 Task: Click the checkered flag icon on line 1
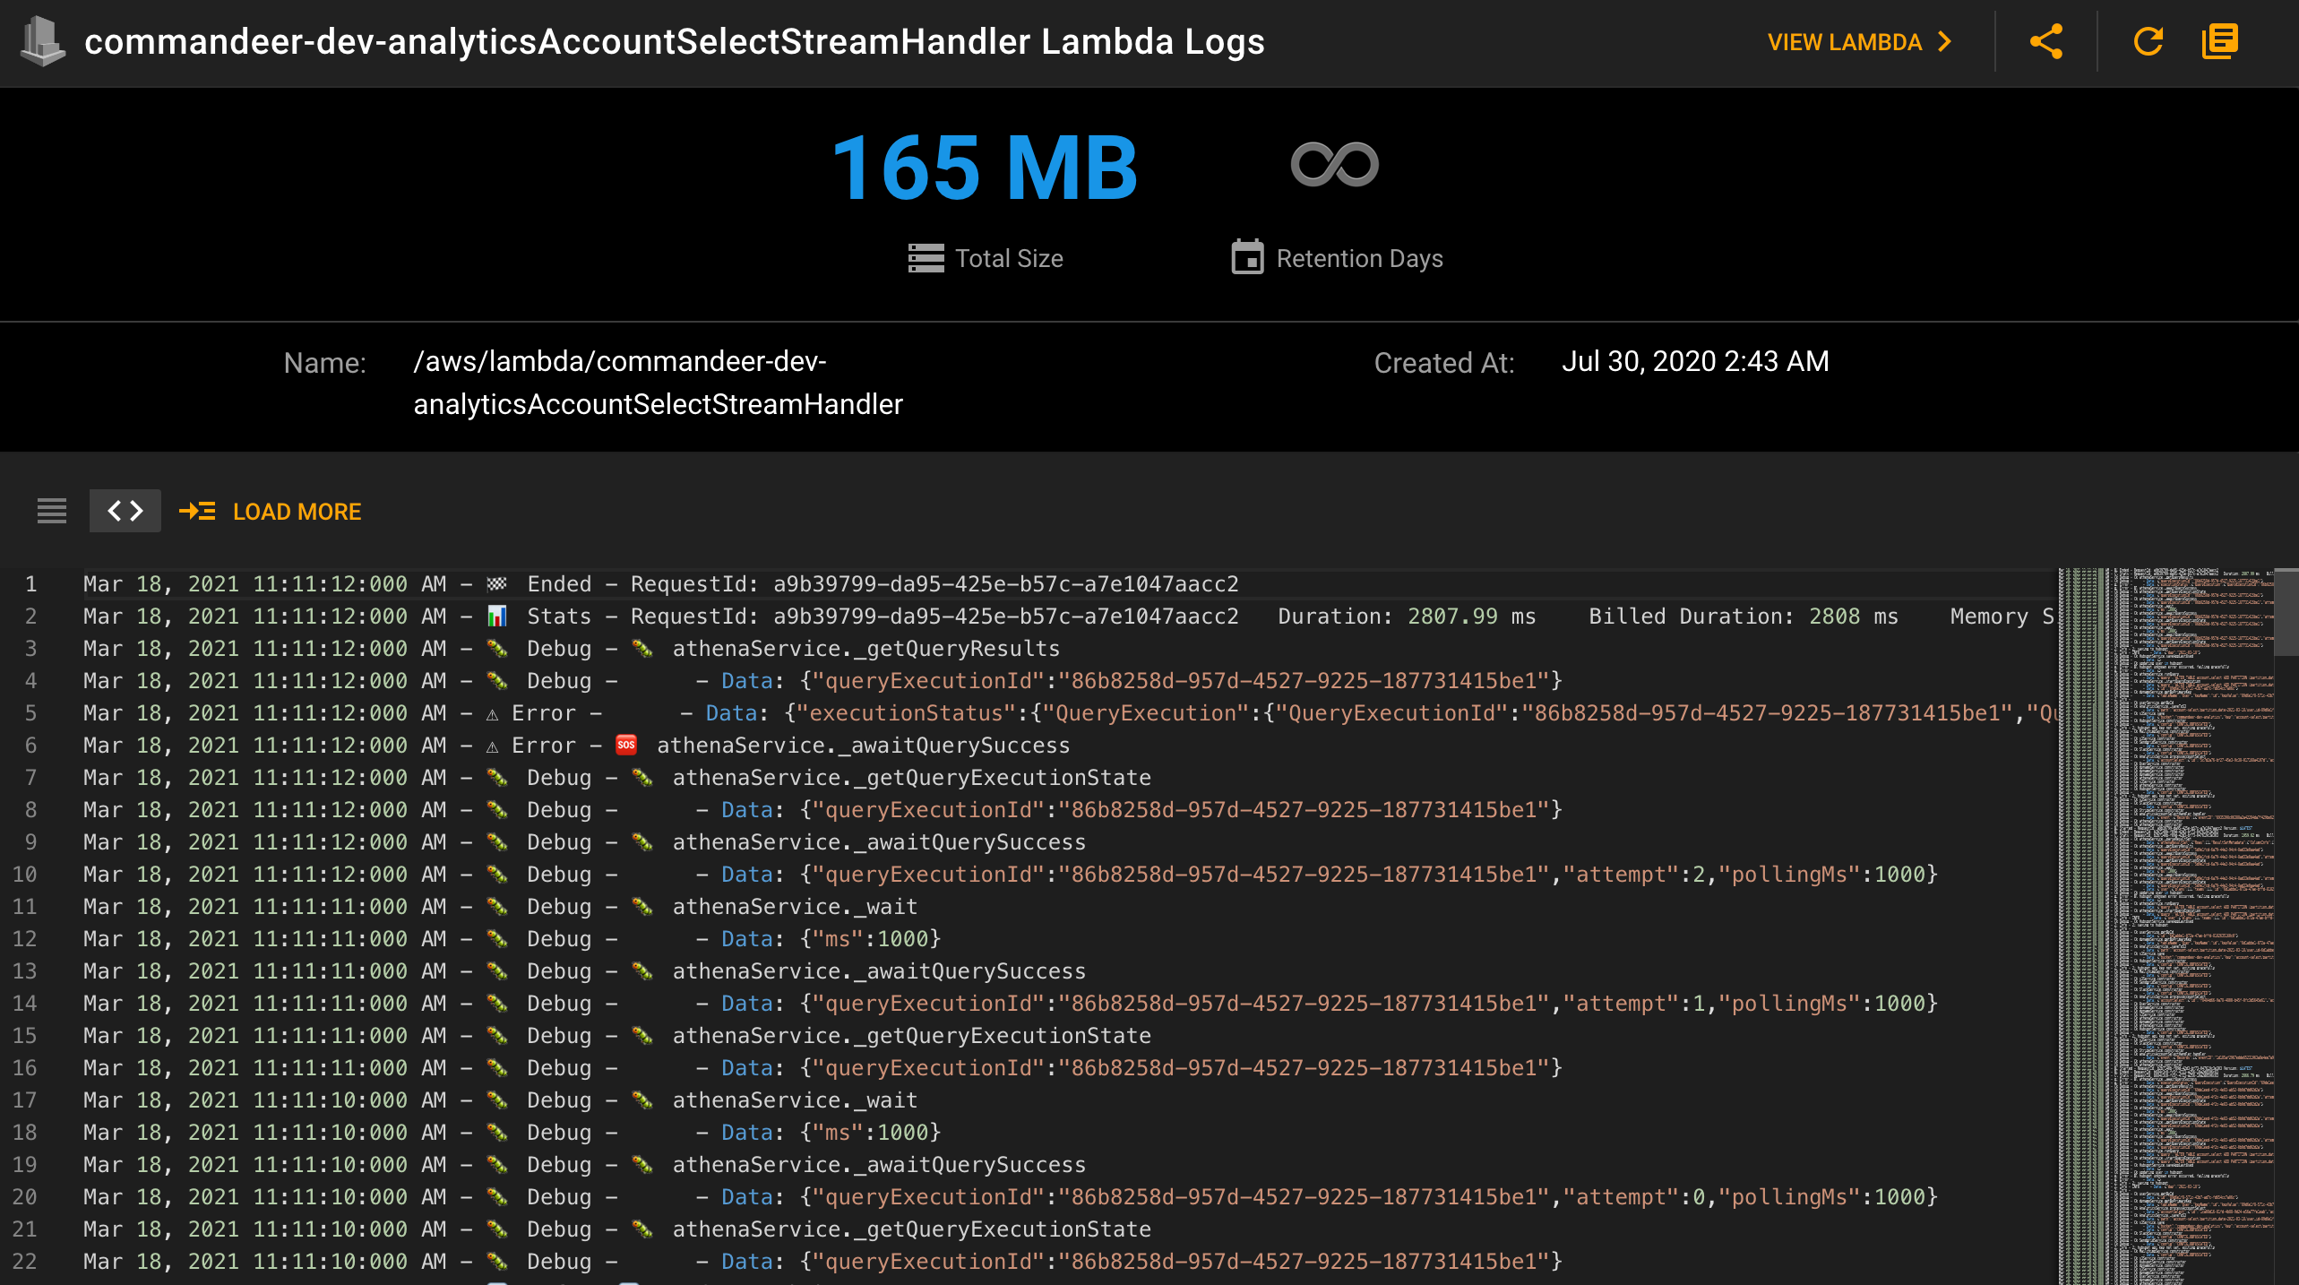(x=496, y=584)
